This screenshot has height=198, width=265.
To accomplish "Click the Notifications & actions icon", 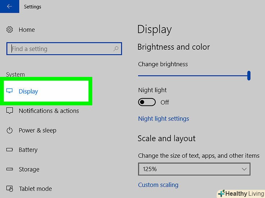I will pyautogui.click(x=10, y=111).
